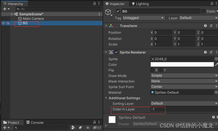218x131 pixels.
Task: Collapse the SampleScene tree node
Action: 12,14
